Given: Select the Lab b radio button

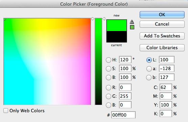Looking at the screenshot, I should 149,78.
